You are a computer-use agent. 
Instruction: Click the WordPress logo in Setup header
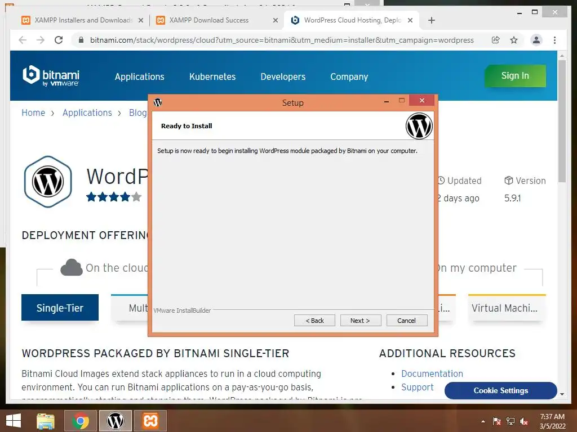[419, 125]
